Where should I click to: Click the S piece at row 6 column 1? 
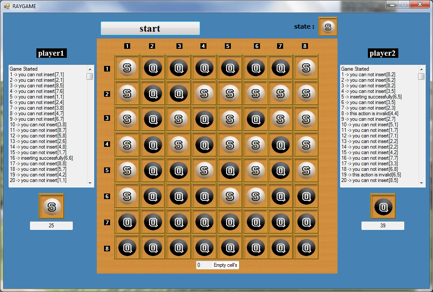(x=127, y=196)
